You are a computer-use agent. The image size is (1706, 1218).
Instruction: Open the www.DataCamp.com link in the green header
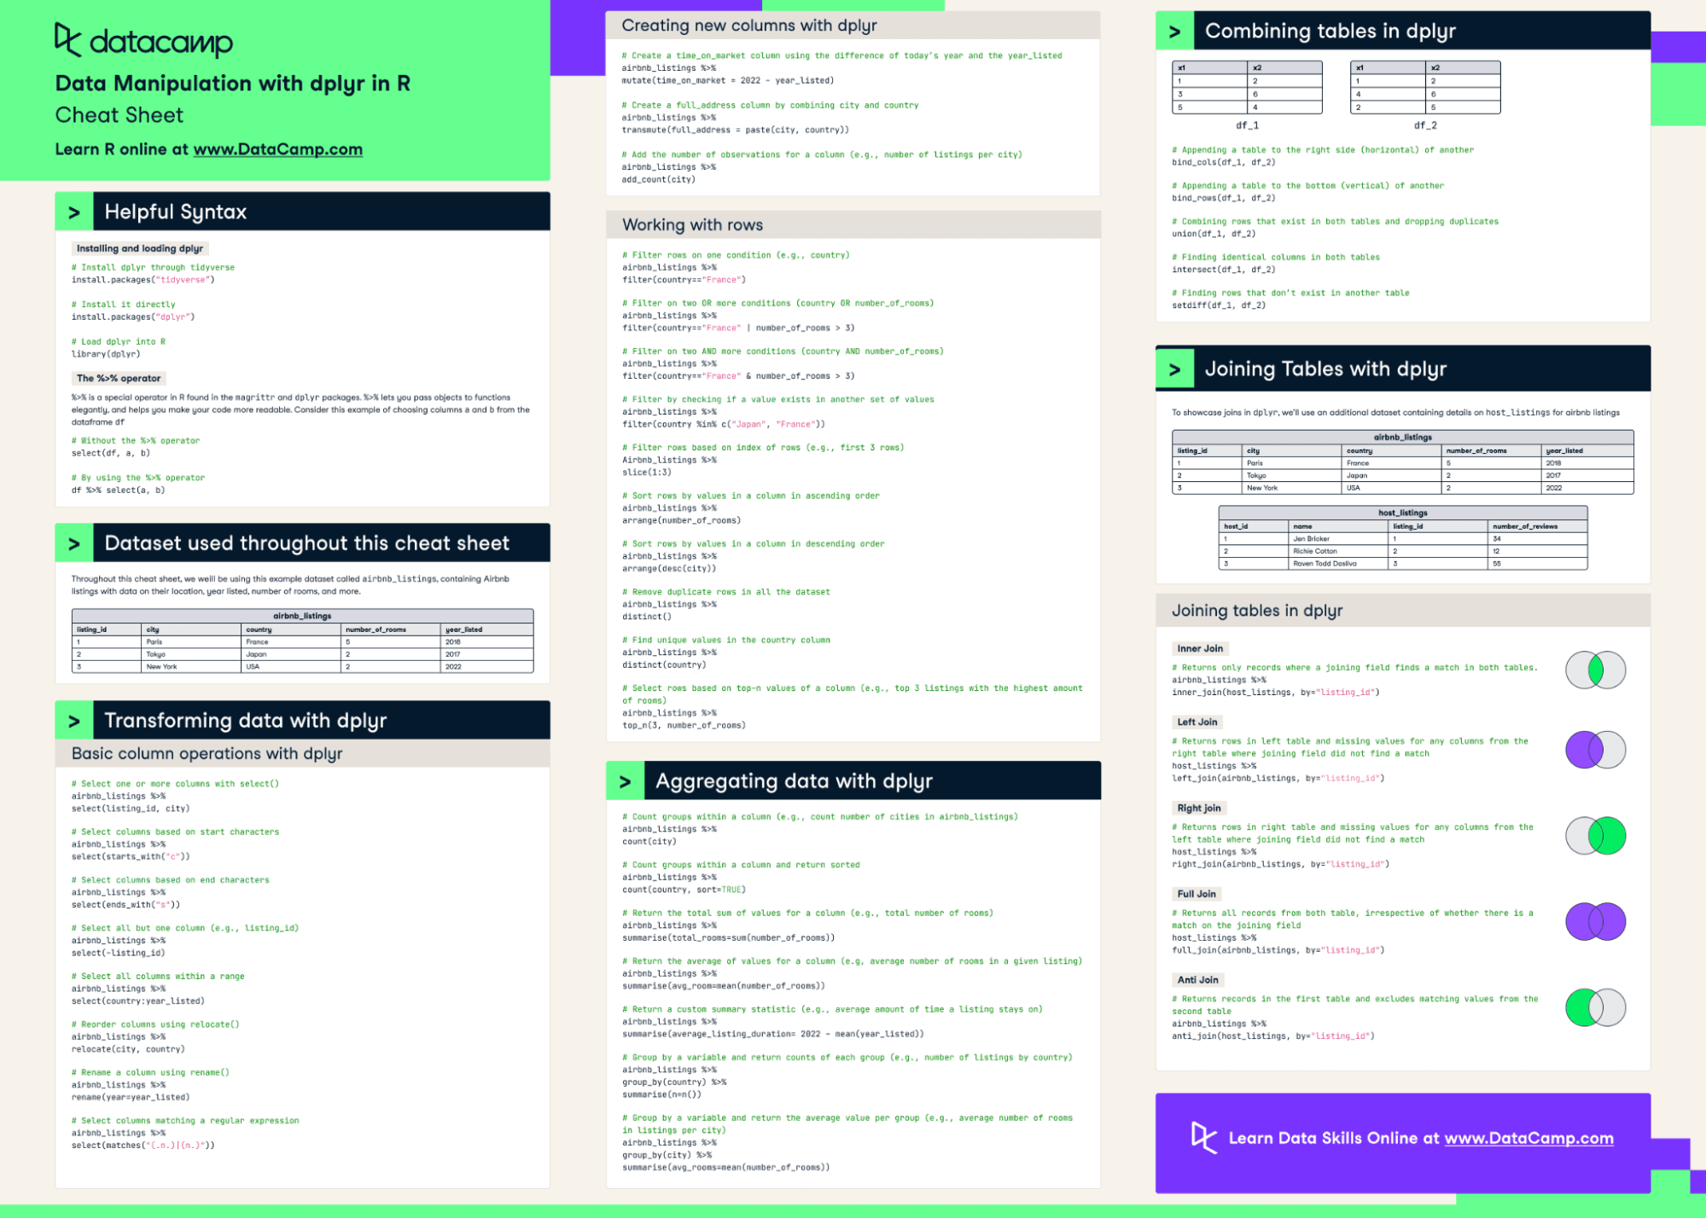coord(277,149)
